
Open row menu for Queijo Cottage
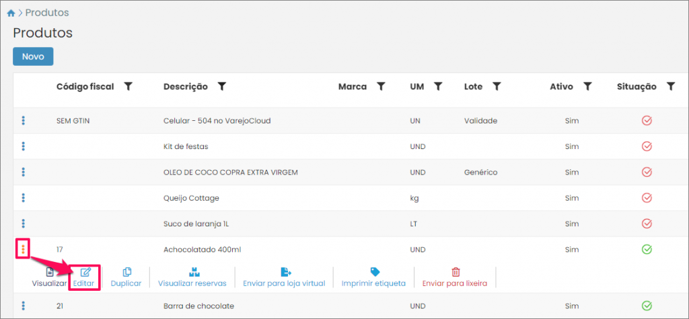point(24,198)
